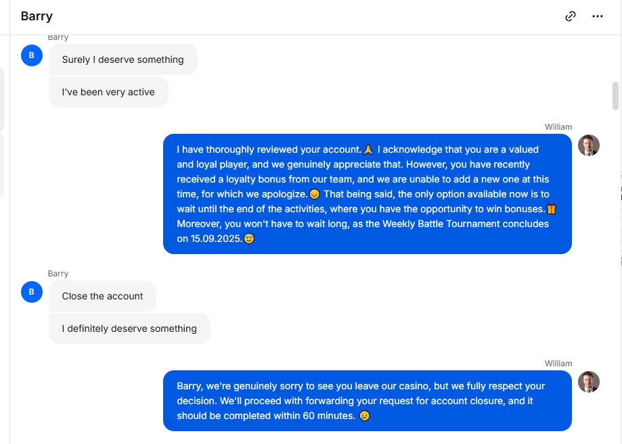Click the praying hands emoji in William's message
This screenshot has width=622, height=444.
[368, 150]
